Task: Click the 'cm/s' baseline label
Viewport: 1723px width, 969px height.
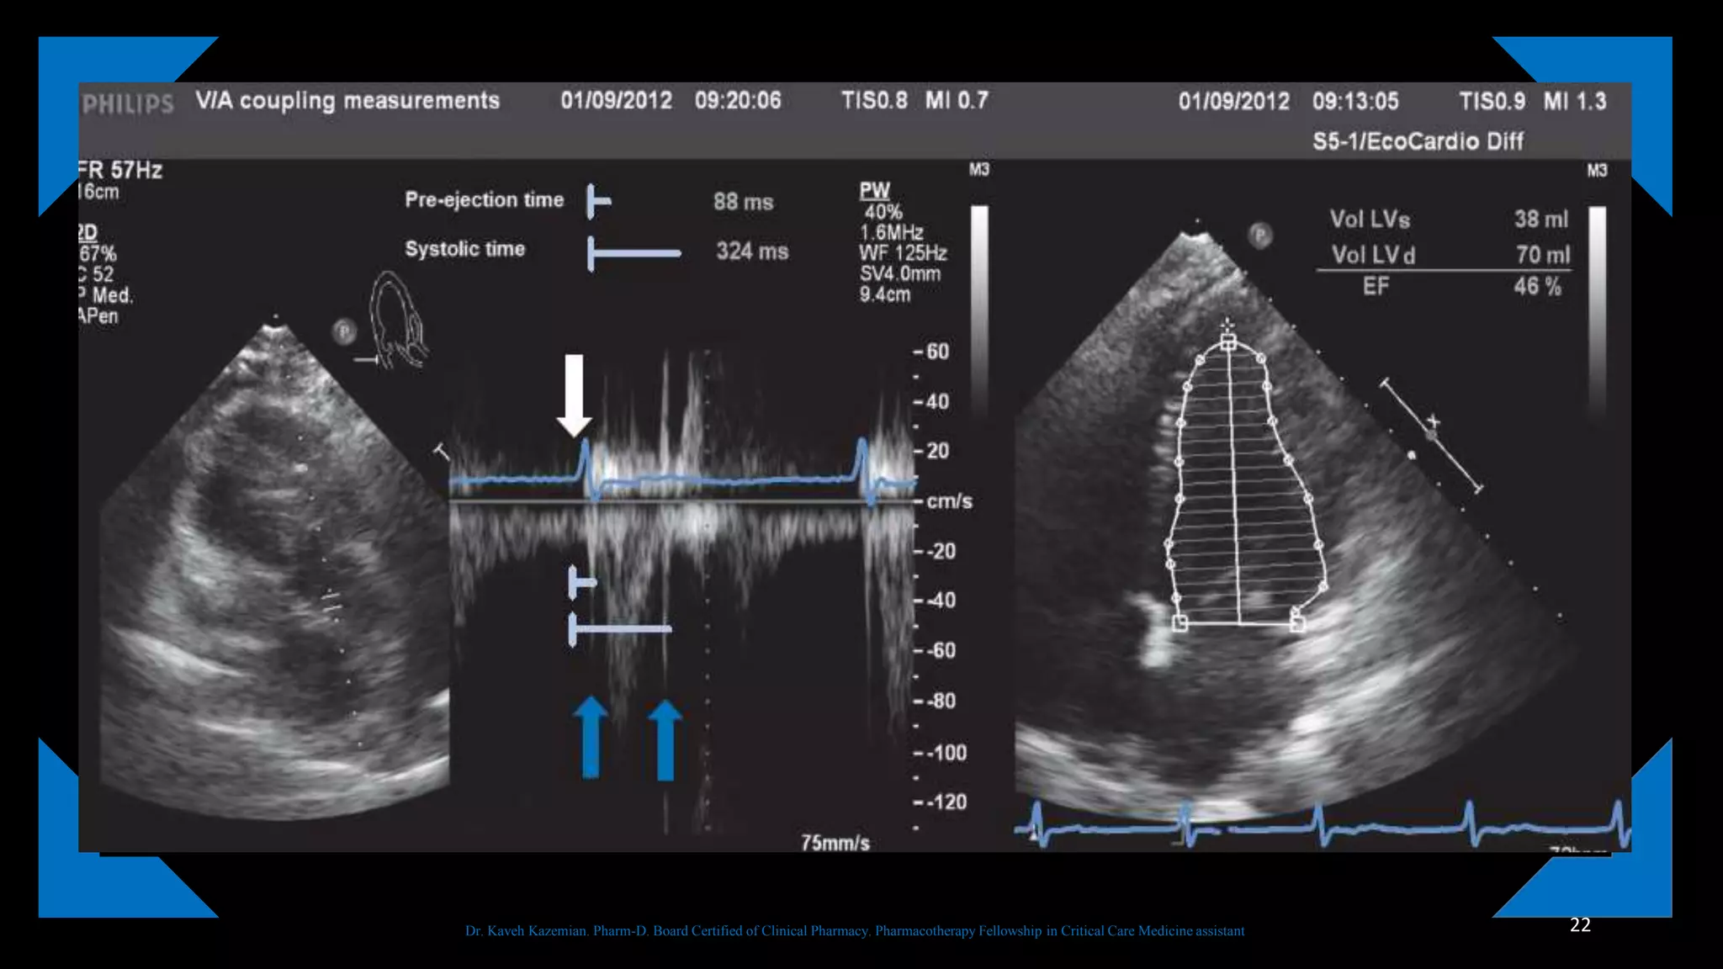Action: click(949, 501)
